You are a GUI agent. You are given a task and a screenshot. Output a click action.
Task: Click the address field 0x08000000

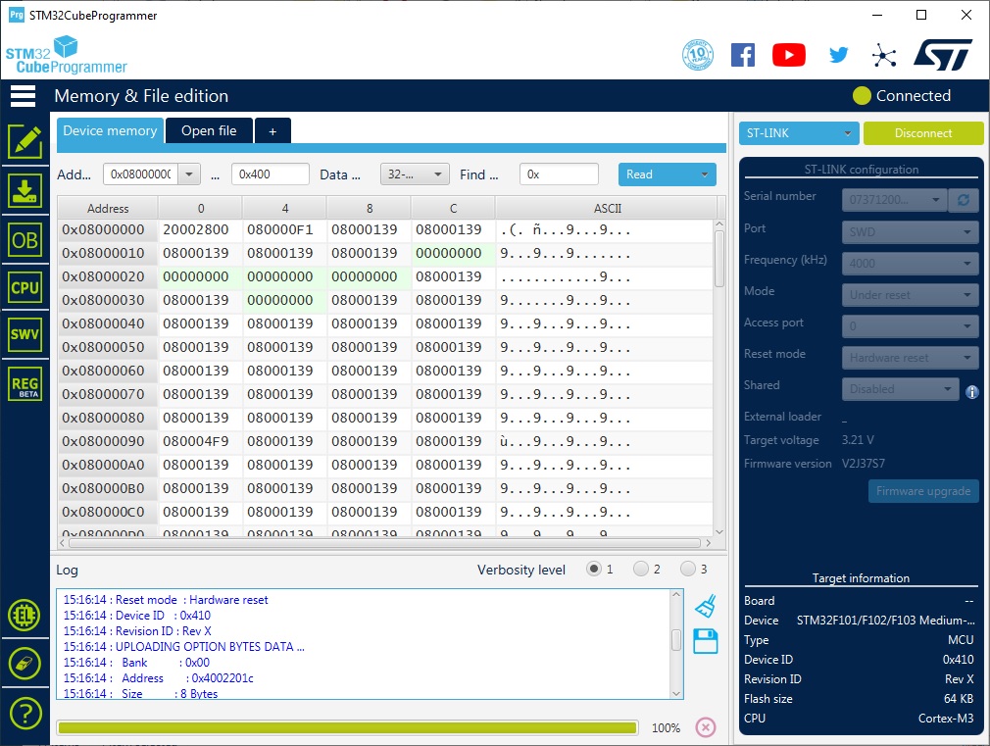[x=141, y=174]
